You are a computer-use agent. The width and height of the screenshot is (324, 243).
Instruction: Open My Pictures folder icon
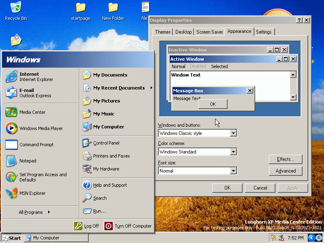point(87,101)
